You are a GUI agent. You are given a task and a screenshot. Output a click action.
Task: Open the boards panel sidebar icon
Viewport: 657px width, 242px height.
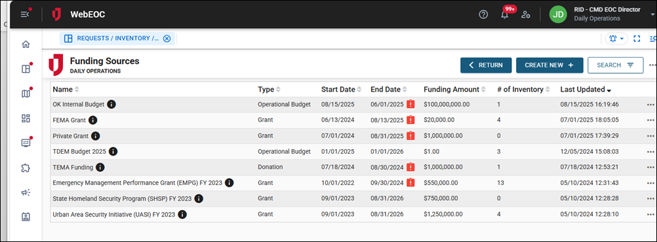click(26, 69)
